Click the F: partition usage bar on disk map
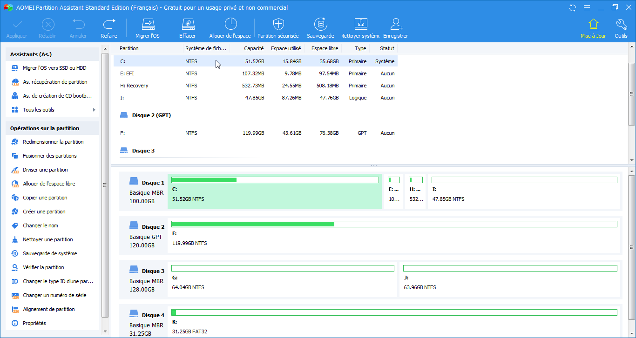 (x=394, y=224)
